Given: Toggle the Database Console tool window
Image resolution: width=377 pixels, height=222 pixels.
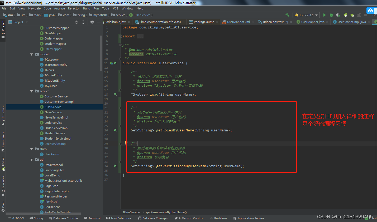Looking at the screenshot, I should pyautogui.click(x=63, y=218).
